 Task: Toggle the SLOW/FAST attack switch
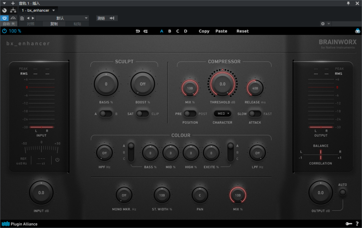(x=255, y=114)
